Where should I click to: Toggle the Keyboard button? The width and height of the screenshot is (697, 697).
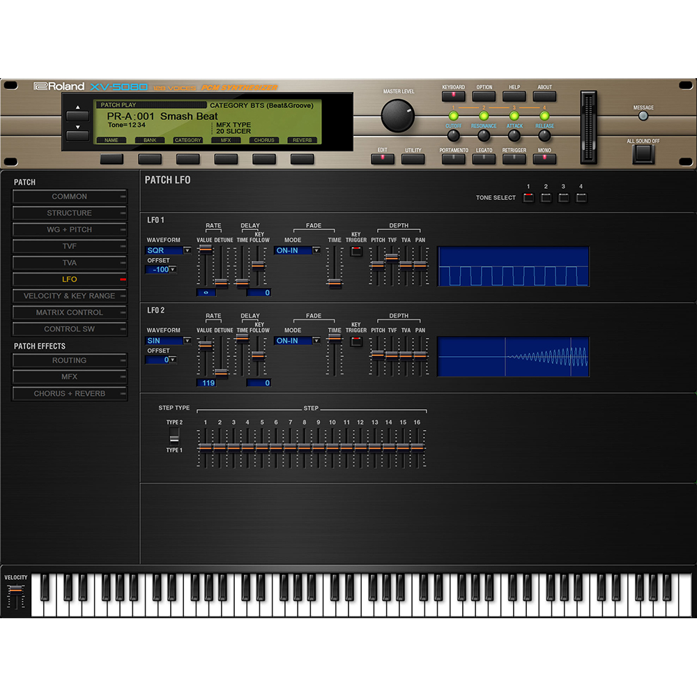[x=454, y=96]
